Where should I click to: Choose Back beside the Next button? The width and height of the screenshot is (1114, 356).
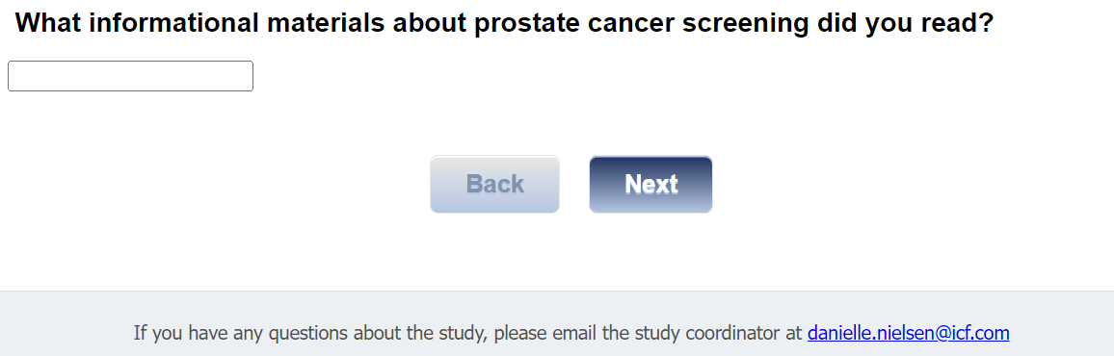coord(494,185)
